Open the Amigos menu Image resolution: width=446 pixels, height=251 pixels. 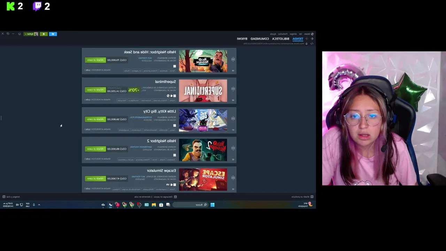293,34
